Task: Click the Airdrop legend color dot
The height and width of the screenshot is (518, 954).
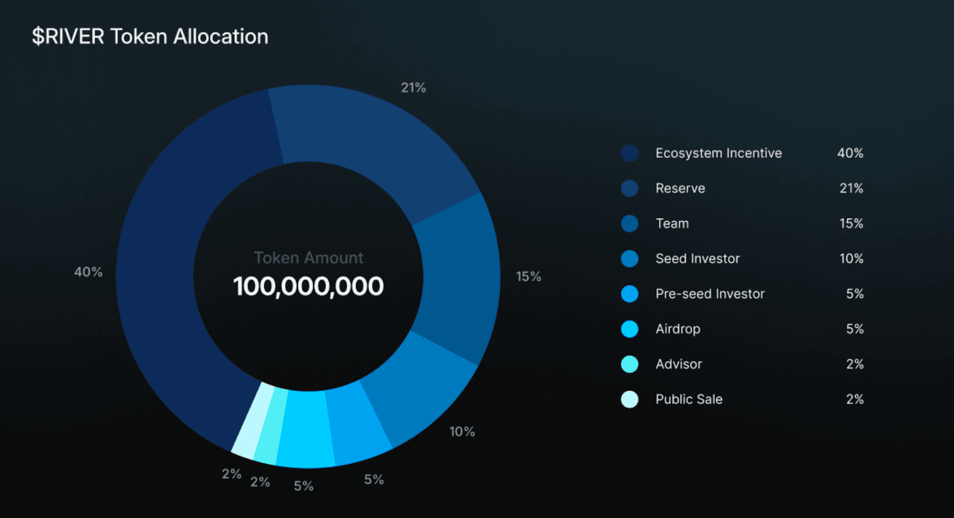Action: click(630, 329)
